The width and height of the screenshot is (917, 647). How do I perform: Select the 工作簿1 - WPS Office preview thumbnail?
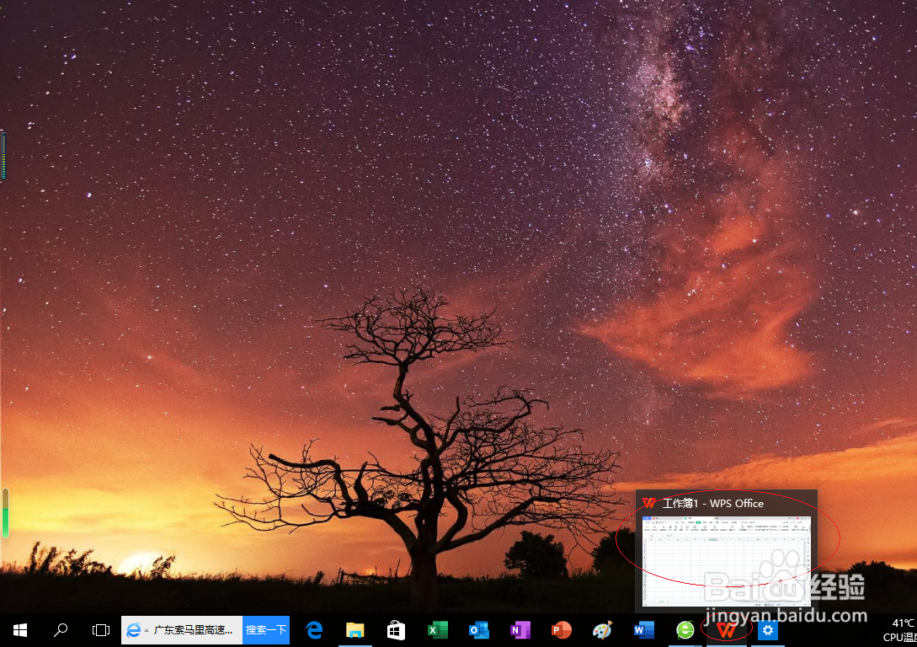[x=727, y=561]
